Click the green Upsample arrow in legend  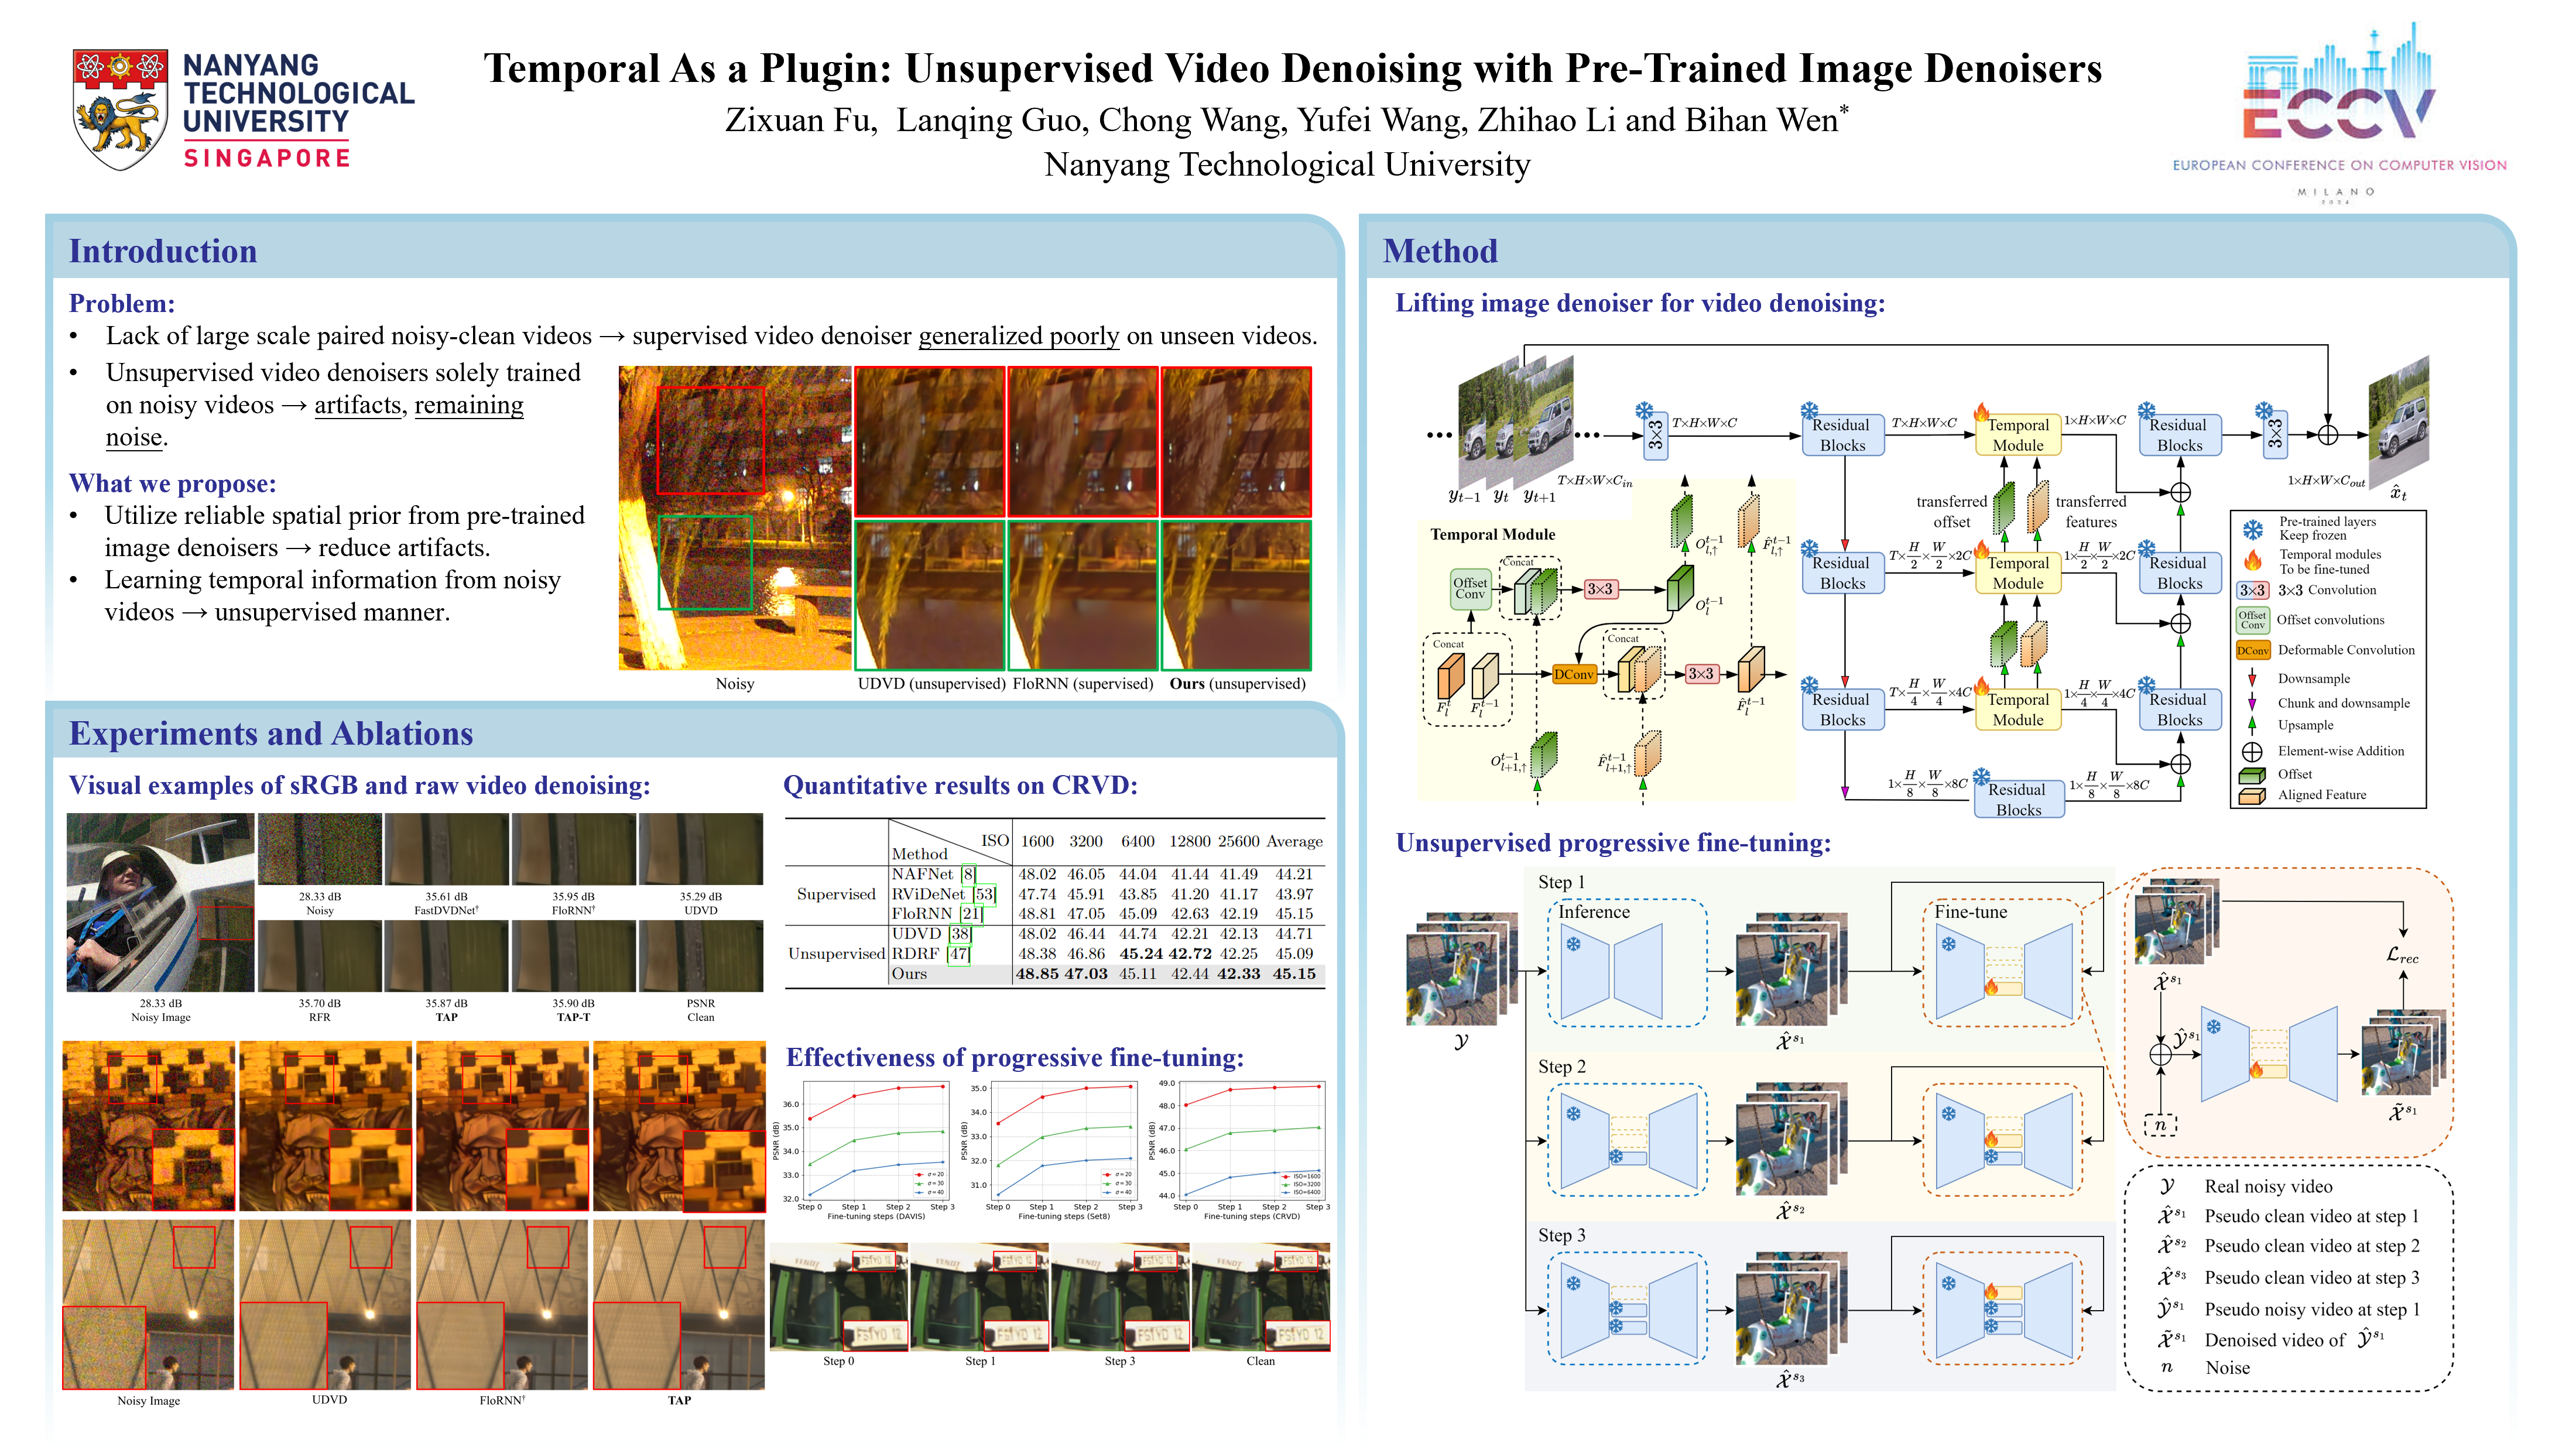pyautogui.click(x=2252, y=725)
